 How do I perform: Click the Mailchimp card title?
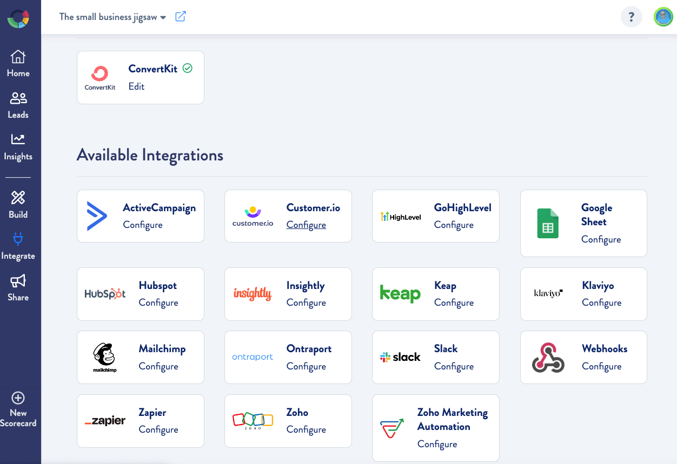162,349
